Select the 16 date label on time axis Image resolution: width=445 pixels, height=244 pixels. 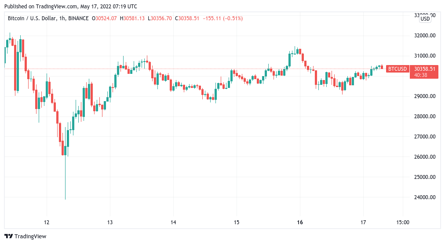(x=300, y=222)
